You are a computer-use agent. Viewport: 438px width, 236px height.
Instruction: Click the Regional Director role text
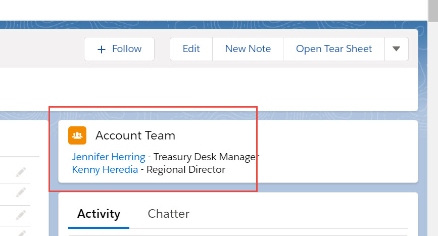tap(186, 170)
